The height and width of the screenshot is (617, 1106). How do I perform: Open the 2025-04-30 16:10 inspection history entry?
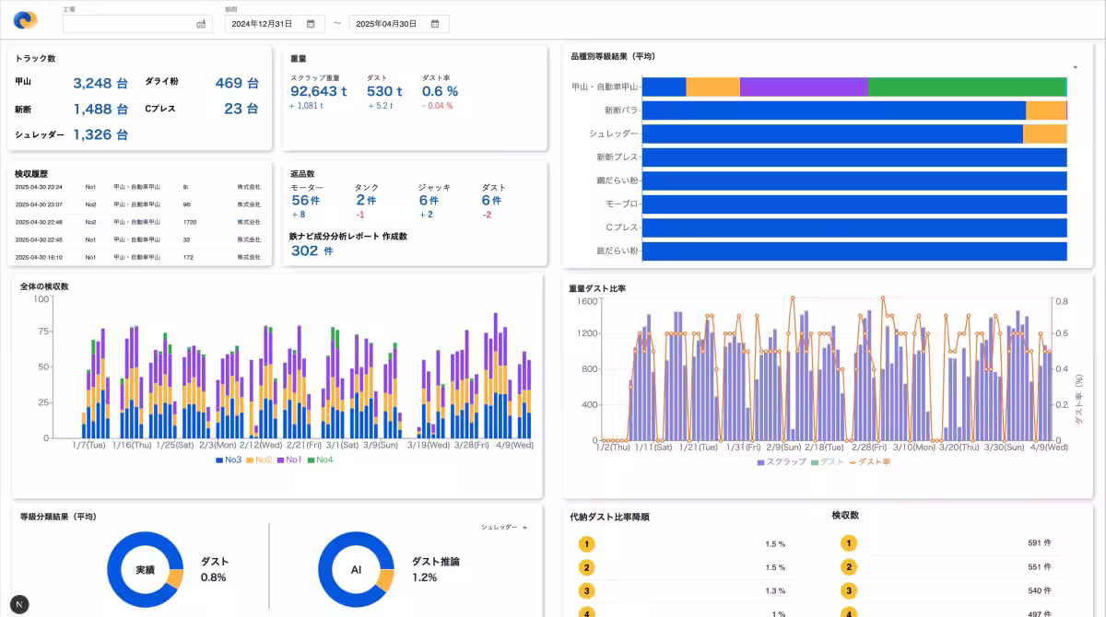coord(138,257)
